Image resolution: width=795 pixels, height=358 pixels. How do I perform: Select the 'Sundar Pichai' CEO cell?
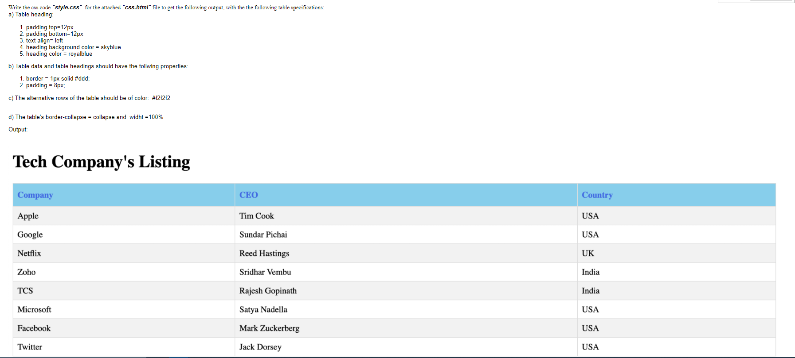tap(406, 235)
